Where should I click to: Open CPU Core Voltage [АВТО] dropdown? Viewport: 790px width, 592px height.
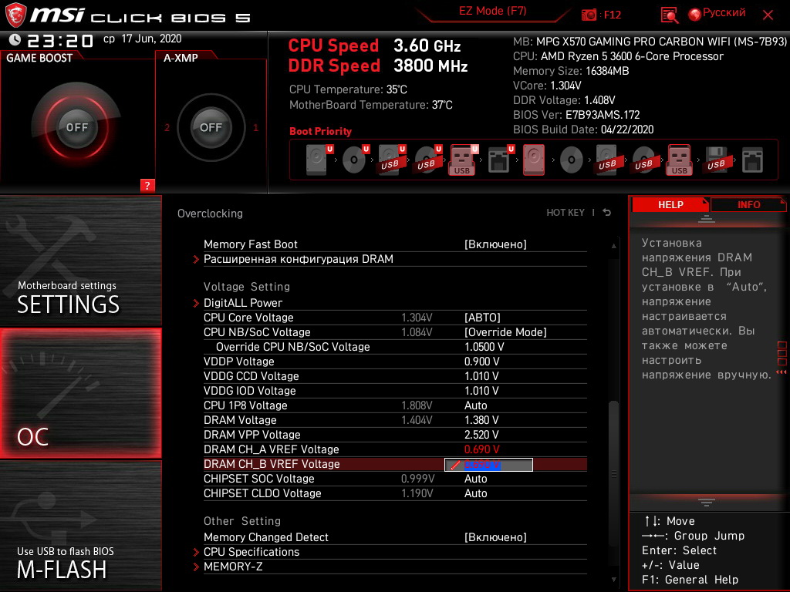coord(482,318)
